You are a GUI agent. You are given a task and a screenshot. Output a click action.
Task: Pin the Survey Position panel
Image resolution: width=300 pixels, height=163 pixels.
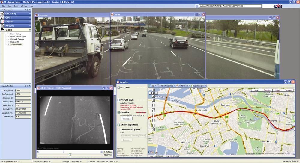[x=27, y=86]
